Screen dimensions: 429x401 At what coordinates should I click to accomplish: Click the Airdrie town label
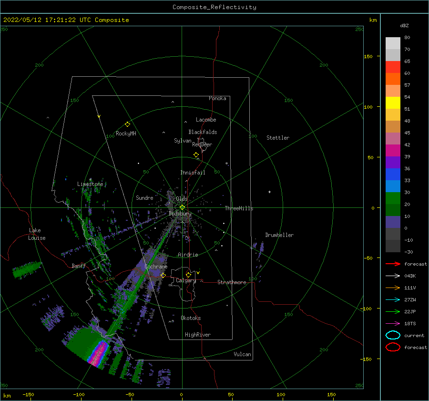click(x=188, y=255)
